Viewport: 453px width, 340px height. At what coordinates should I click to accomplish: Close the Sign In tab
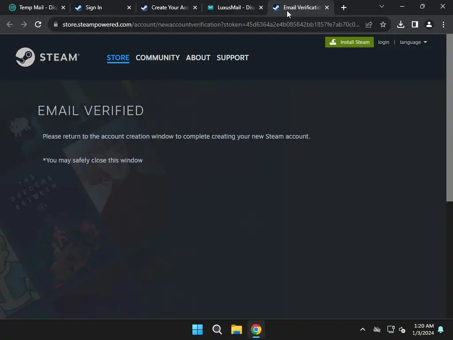129,8
